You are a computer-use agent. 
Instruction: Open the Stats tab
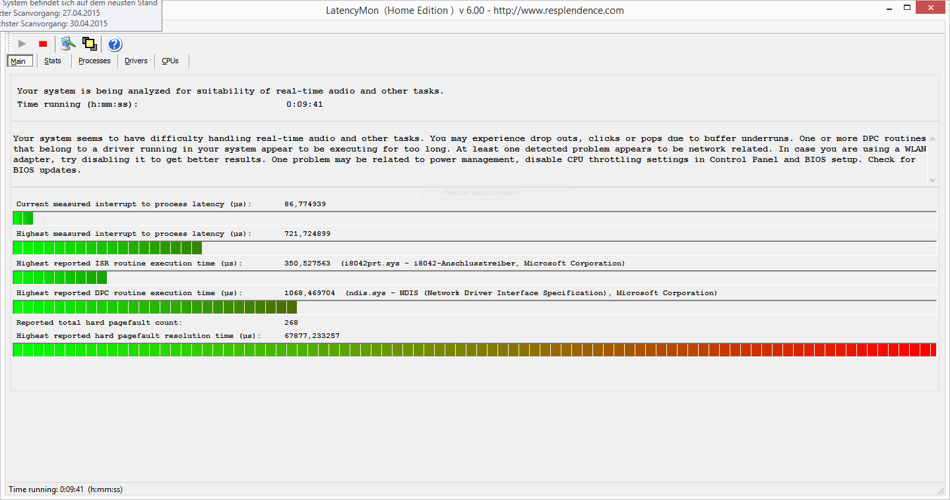(53, 61)
